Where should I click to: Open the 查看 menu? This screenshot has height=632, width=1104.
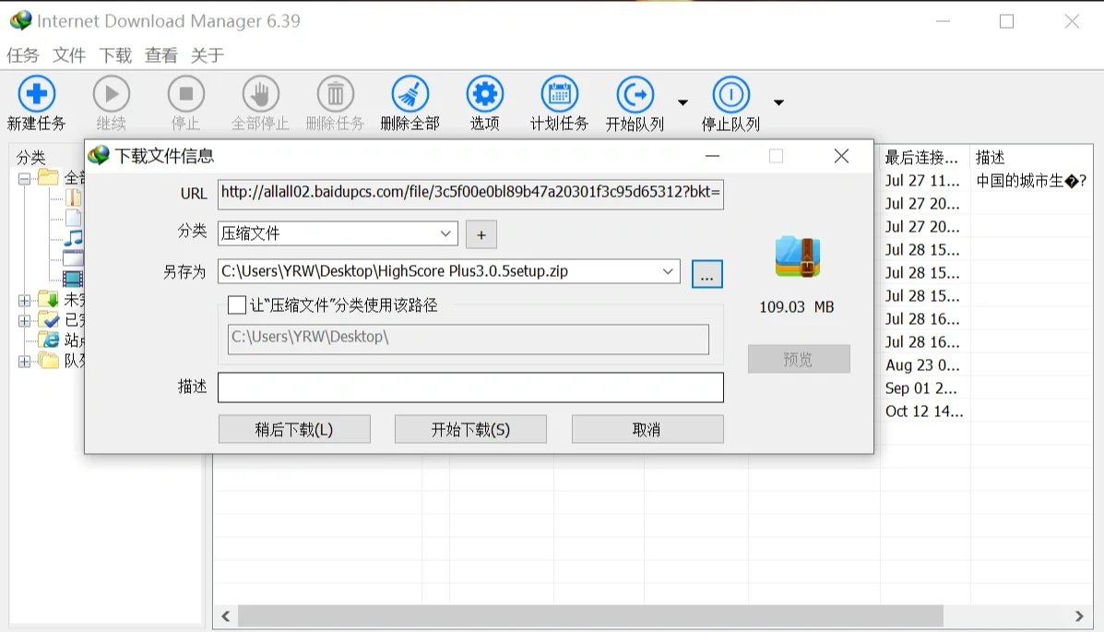(x=160, y=55)
